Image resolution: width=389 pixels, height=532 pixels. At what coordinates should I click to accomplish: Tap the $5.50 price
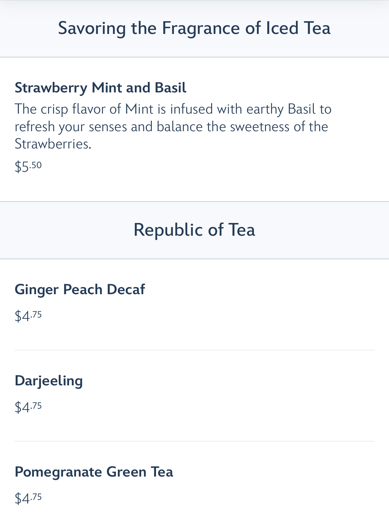28,166
